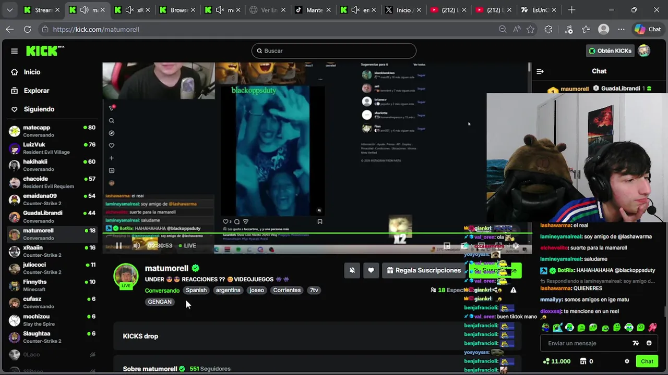Open the 7TV emote menu in chat input
The height and width of the screenshot is (375, 668).
636,343
